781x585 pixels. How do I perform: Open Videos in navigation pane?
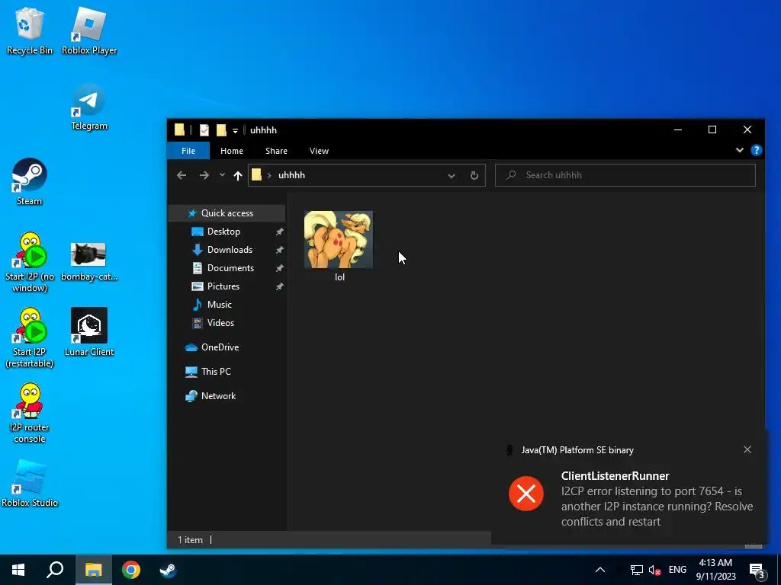(220, 323)
